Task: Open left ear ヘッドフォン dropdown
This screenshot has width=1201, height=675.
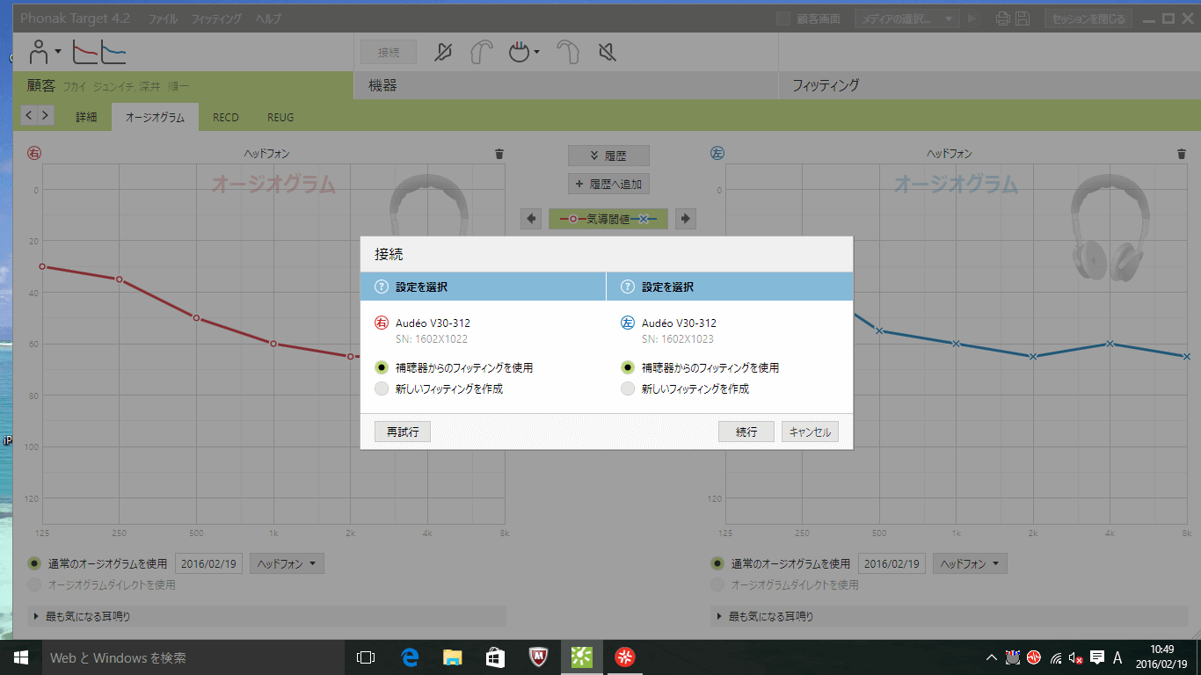Action: pyautogui.click(x=970, y=563)
